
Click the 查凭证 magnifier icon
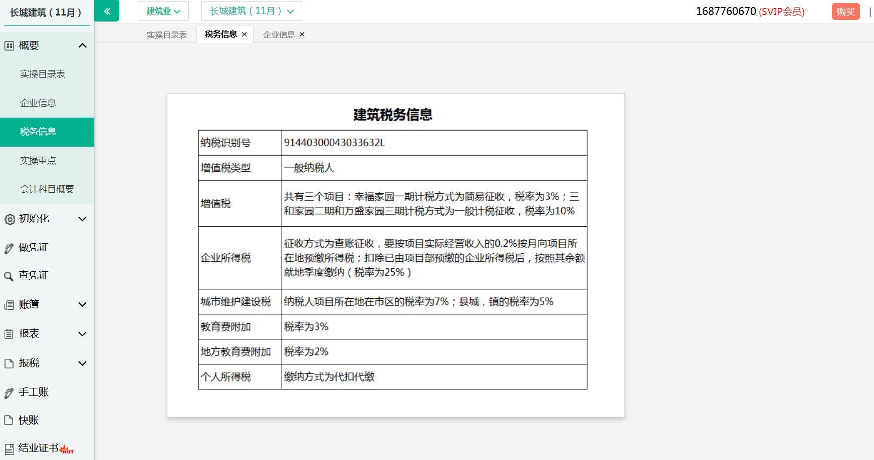point(9,276)
